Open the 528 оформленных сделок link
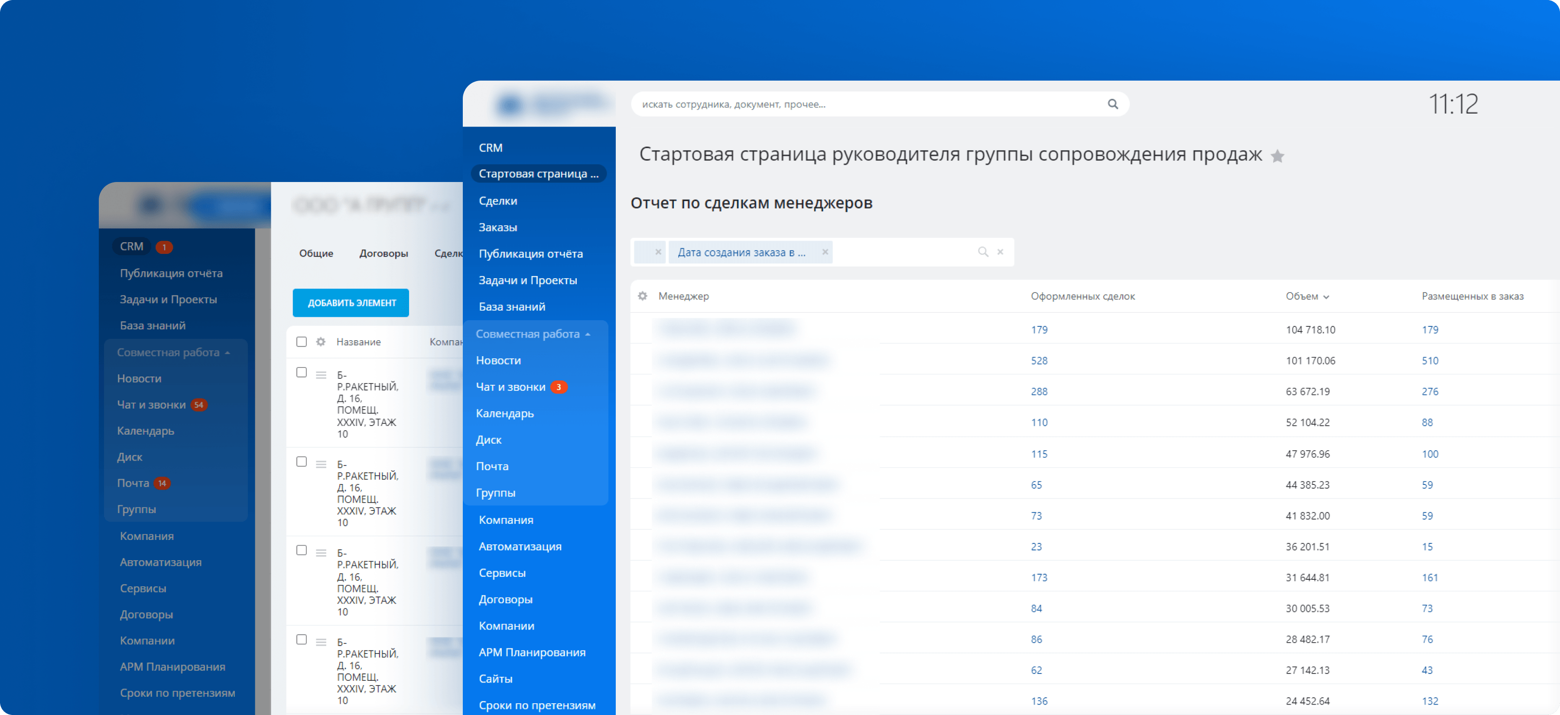 point(1039,361)
